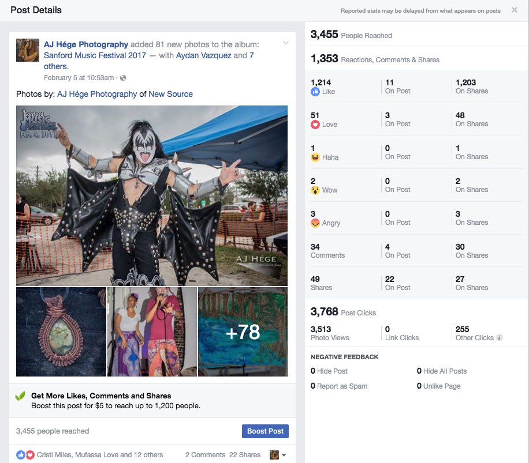
Task: Open the Sanford Music Festival 2017 album link
Action: [95, 55]
